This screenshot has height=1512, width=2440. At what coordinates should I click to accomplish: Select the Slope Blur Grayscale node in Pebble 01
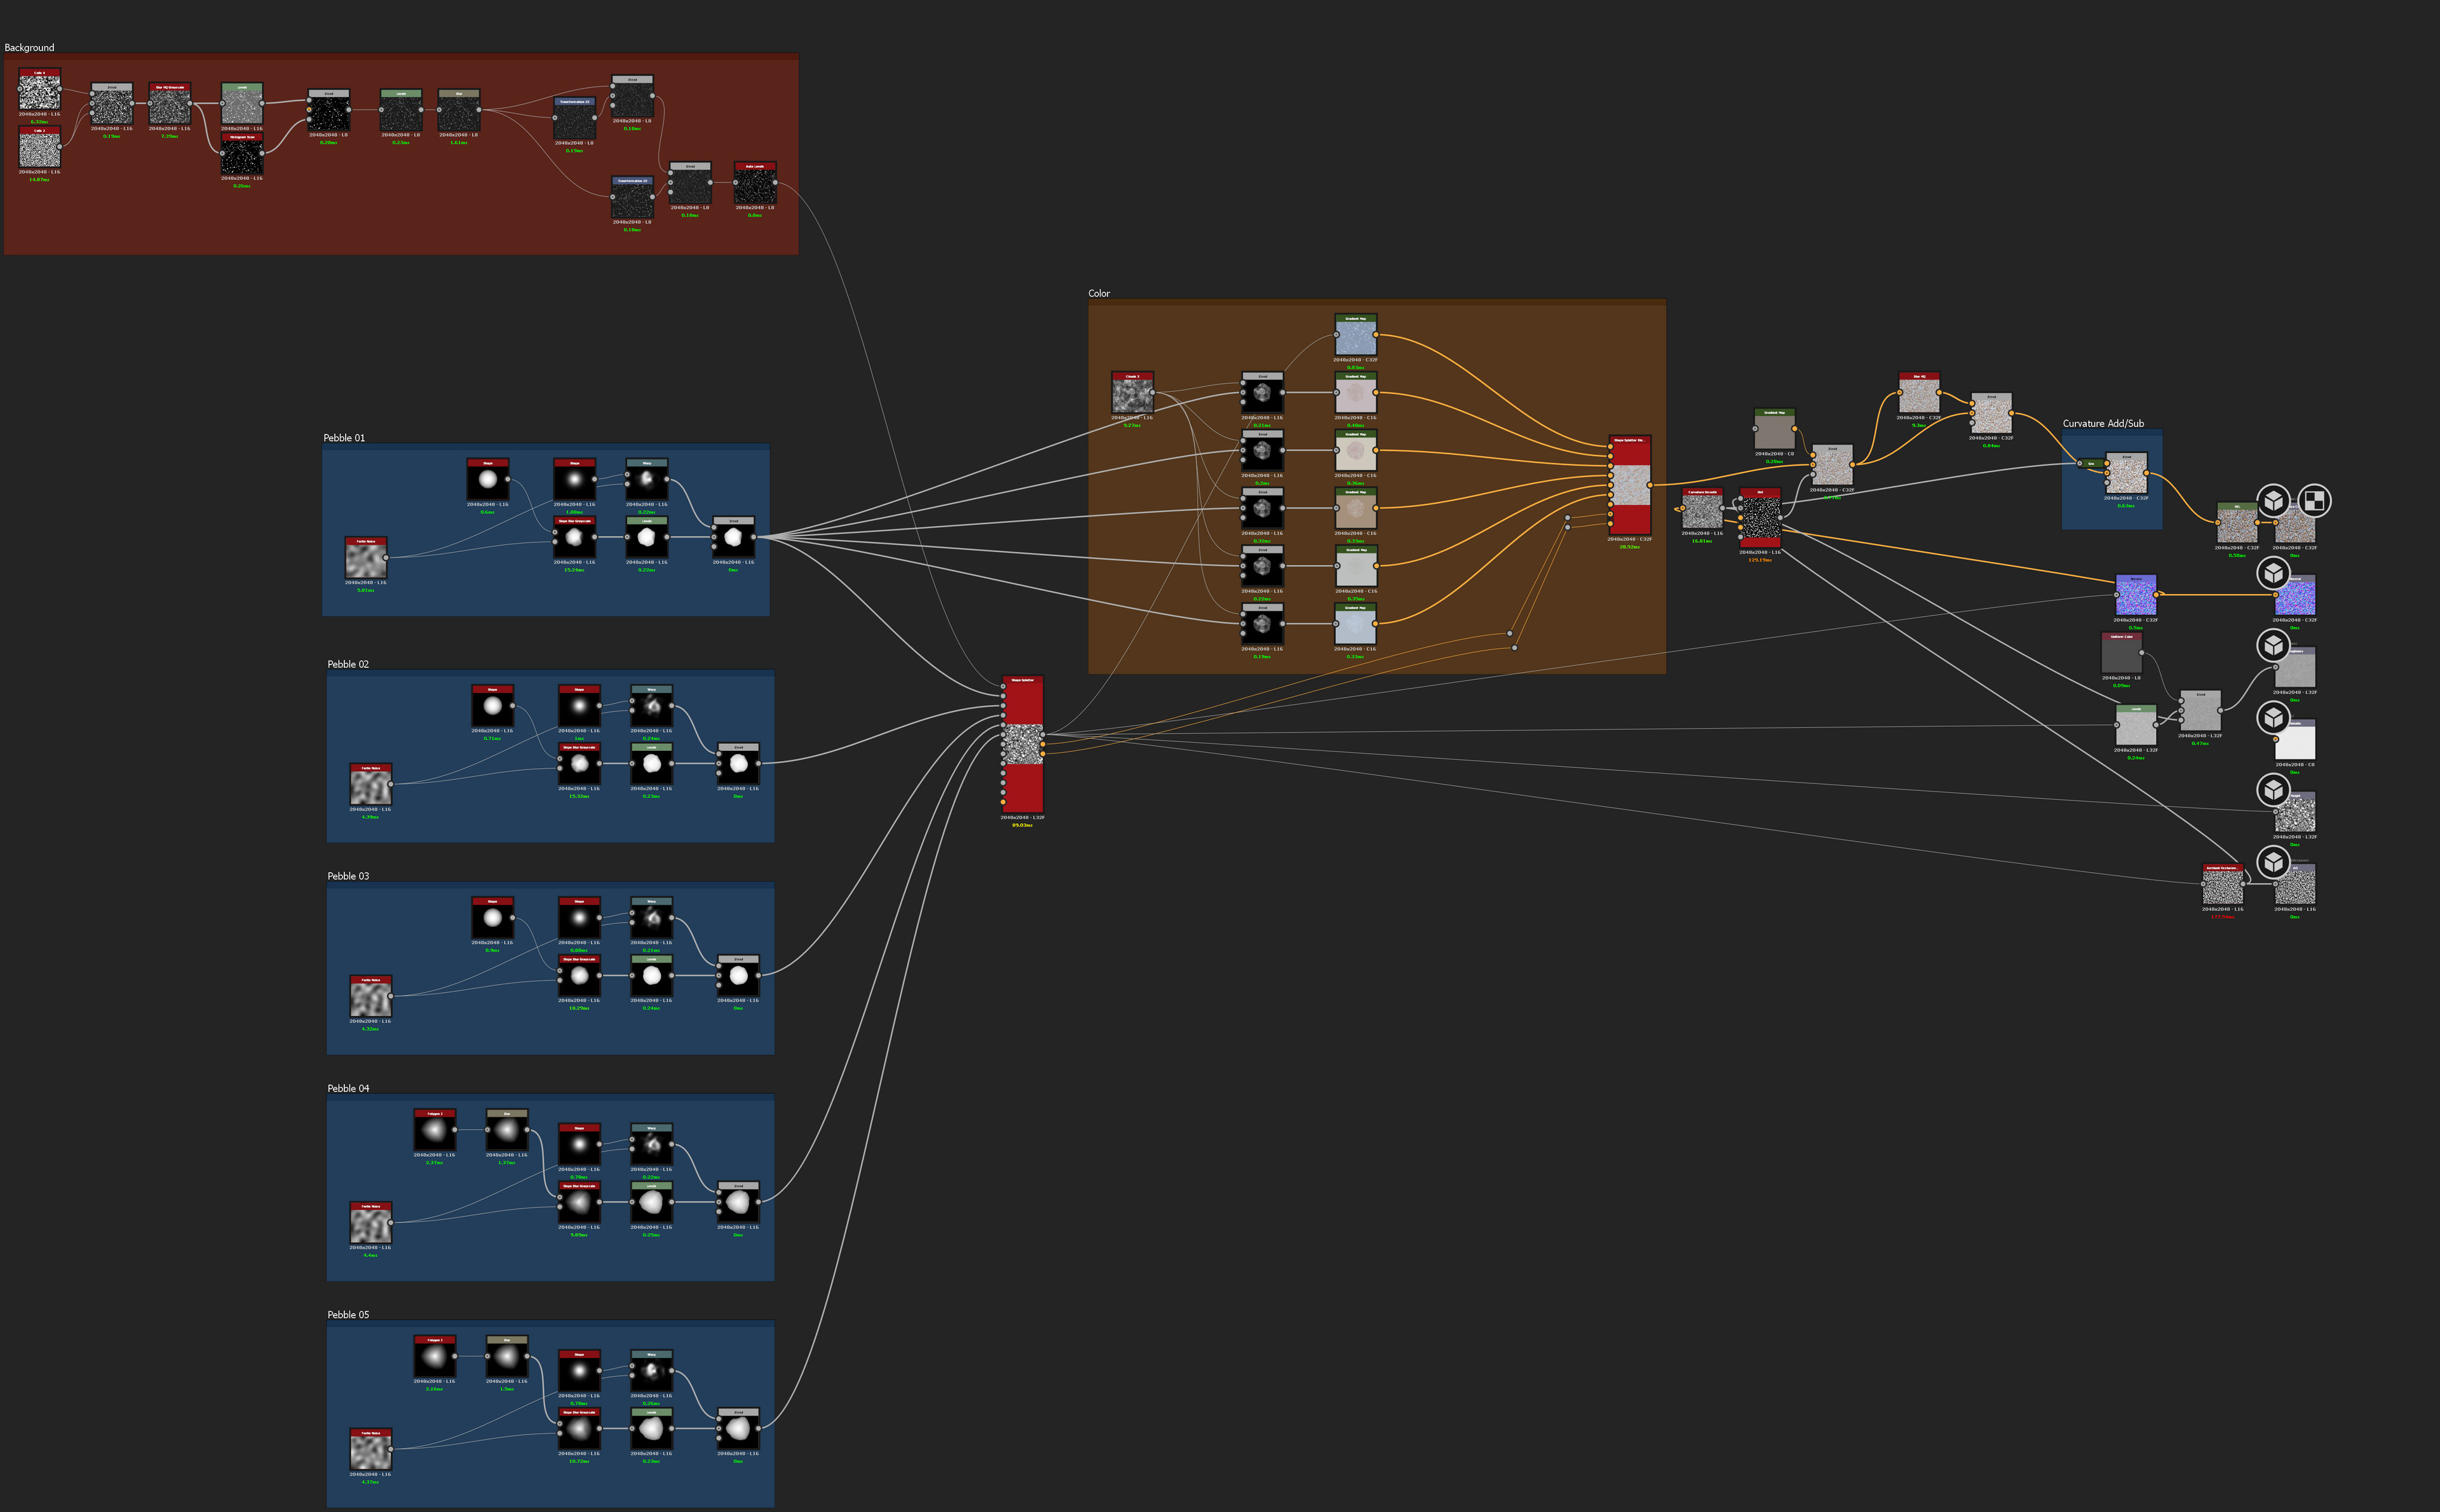tap(574, 537)
